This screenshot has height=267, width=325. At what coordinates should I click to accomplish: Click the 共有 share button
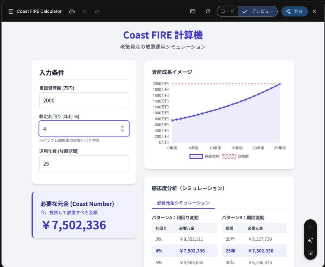(294, 11)
